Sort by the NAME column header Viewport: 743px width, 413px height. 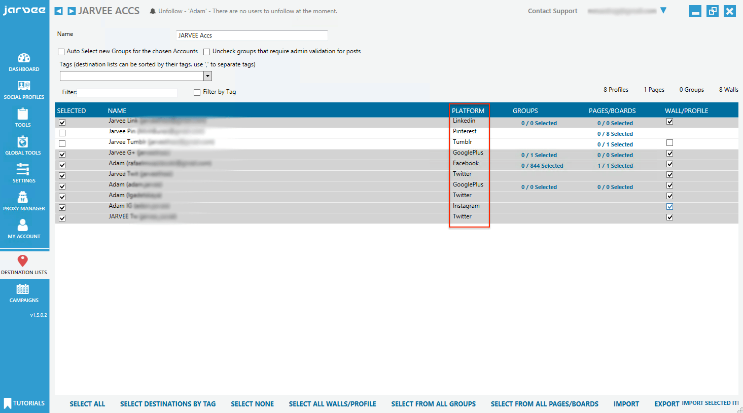point(117,110)
